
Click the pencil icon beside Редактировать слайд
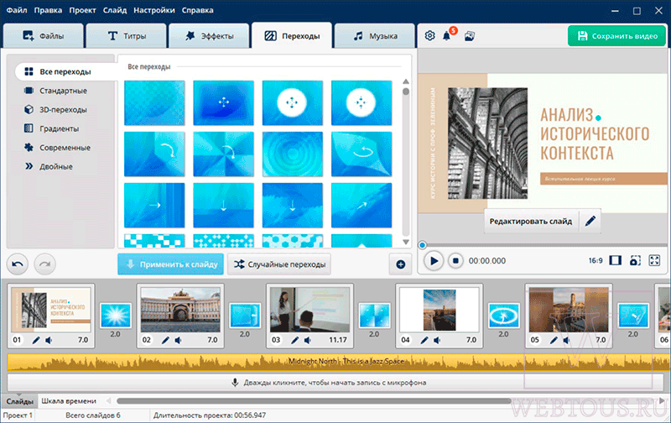590,221
